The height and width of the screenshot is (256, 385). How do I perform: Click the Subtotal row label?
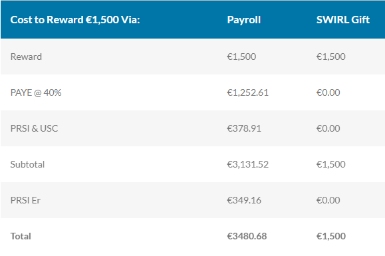(27, 164)
